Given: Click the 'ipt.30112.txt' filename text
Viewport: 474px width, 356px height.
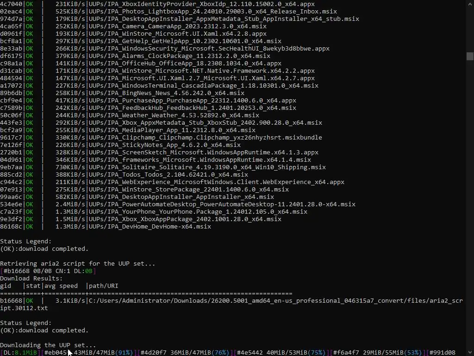Looking at the screenshot, I should pos(24,308).
